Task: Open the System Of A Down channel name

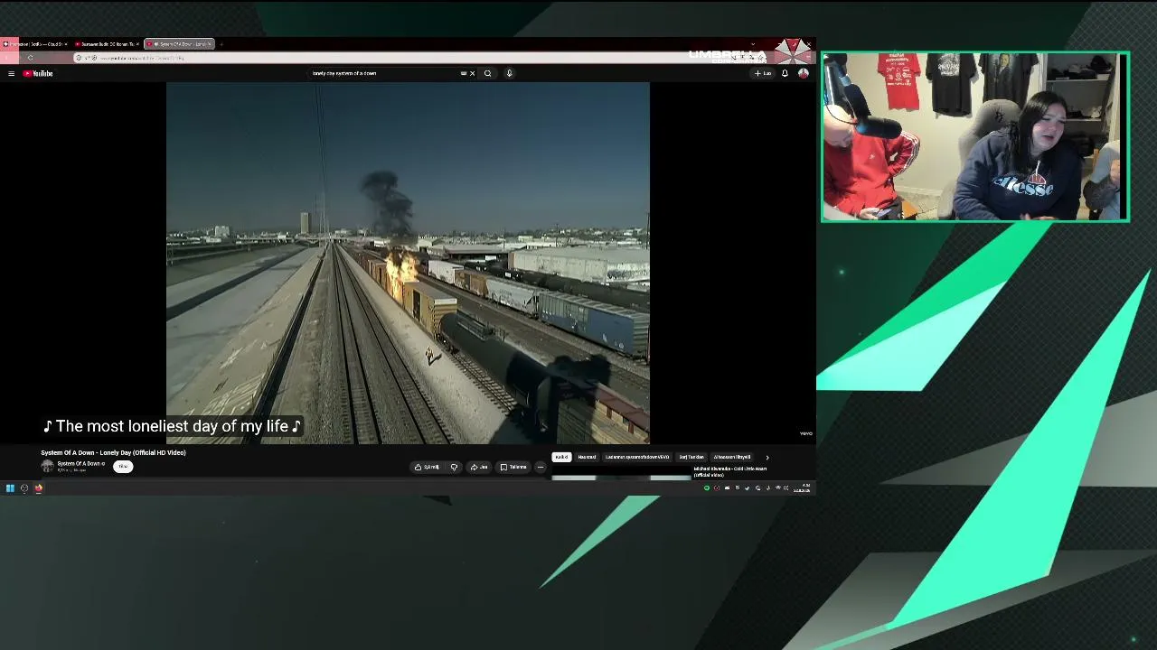Action: [x=80, y=463]
